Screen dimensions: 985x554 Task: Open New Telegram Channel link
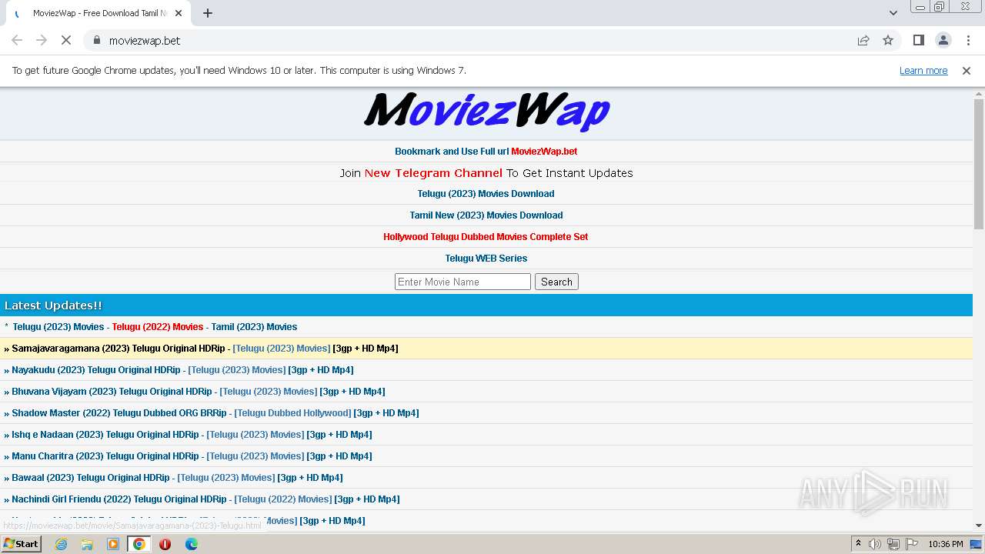pyautogui.click(x=433, y=173)
